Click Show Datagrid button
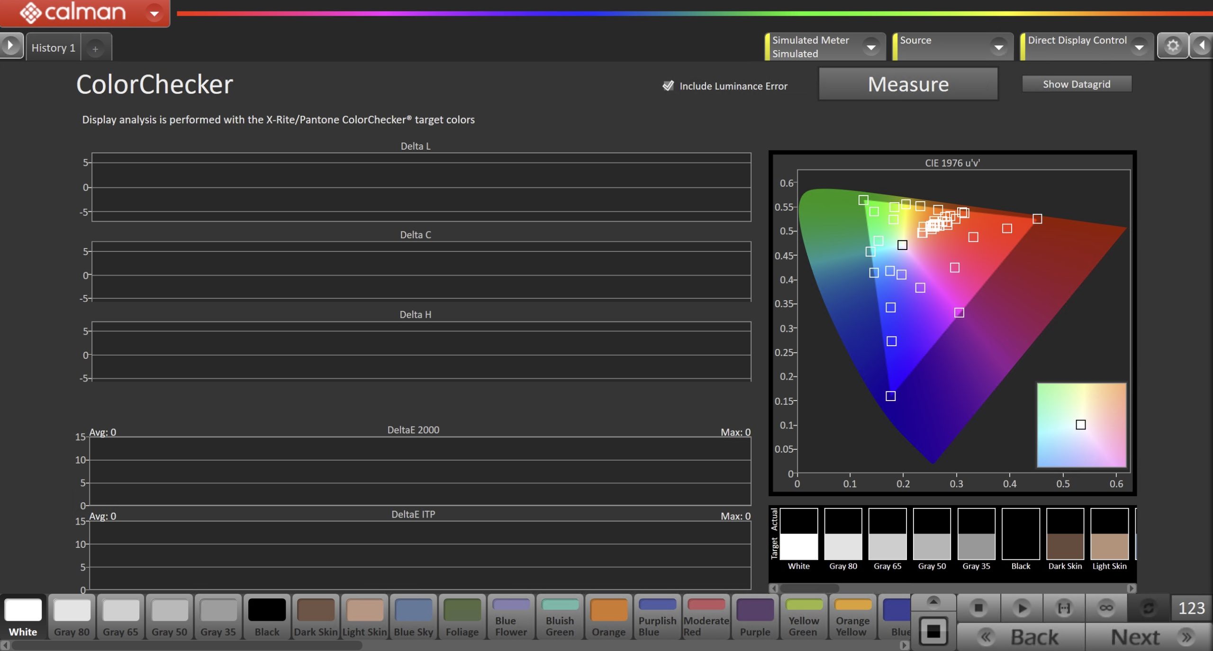This screenshot has height=651, width=1213. 1076,84
